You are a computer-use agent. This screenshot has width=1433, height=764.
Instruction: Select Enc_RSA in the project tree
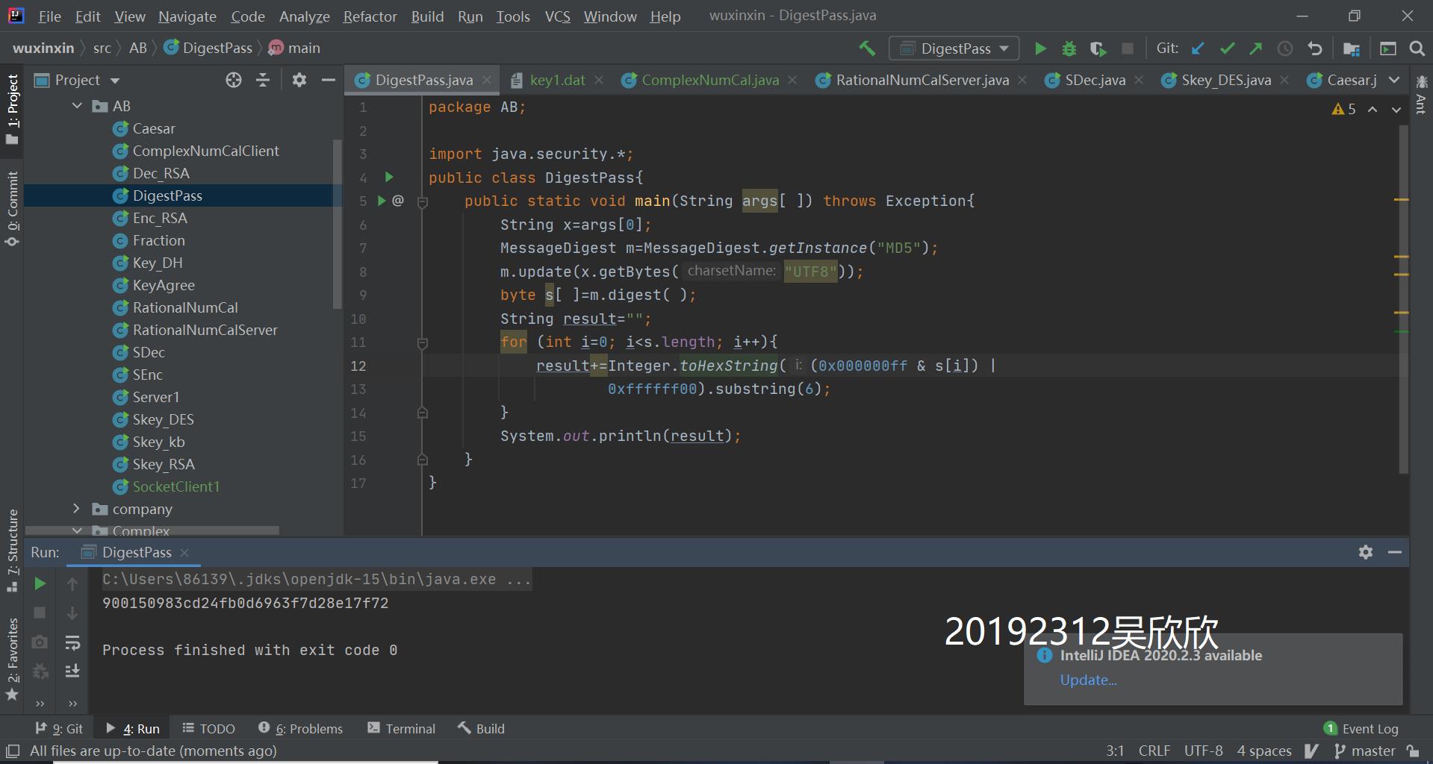pos(160,218)
